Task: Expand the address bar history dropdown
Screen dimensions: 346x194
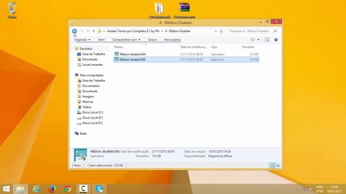Action: (x=216, y=31)
